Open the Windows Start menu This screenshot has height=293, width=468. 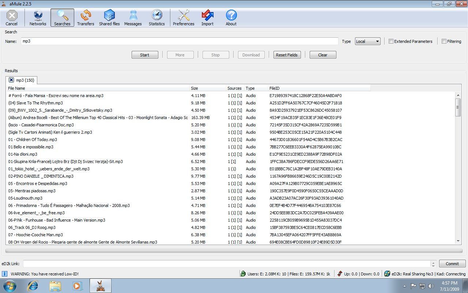click(x=10, y=286)
